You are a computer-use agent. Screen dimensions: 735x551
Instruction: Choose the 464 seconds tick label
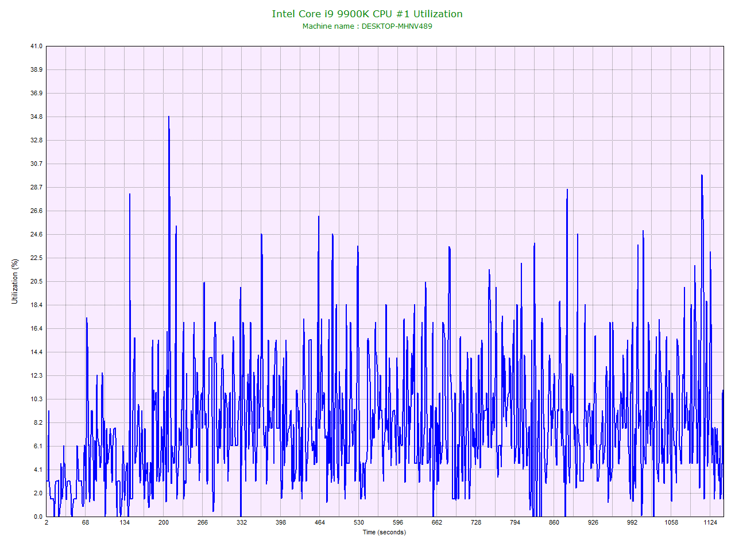click(x=320, y=522)
